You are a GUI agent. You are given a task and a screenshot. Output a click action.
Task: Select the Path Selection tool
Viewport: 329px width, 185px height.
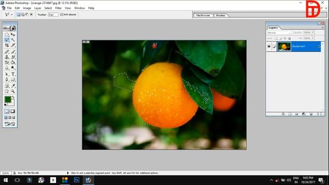[7, 74]
